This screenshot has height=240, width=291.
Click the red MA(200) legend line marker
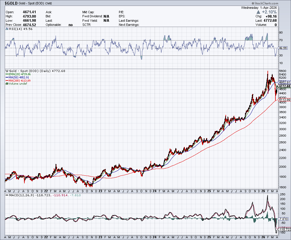(7, 80)
